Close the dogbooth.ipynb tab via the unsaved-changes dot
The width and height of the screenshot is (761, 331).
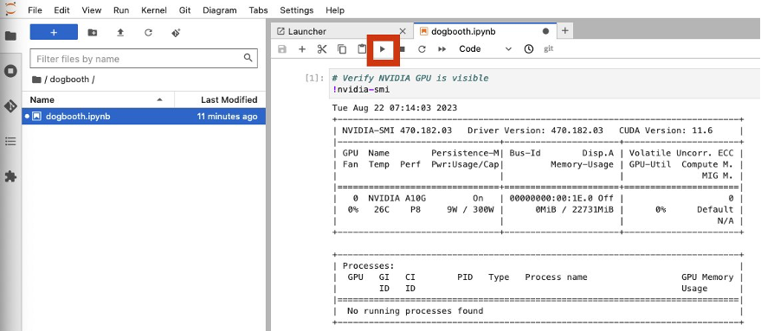[x=545, y=31]
